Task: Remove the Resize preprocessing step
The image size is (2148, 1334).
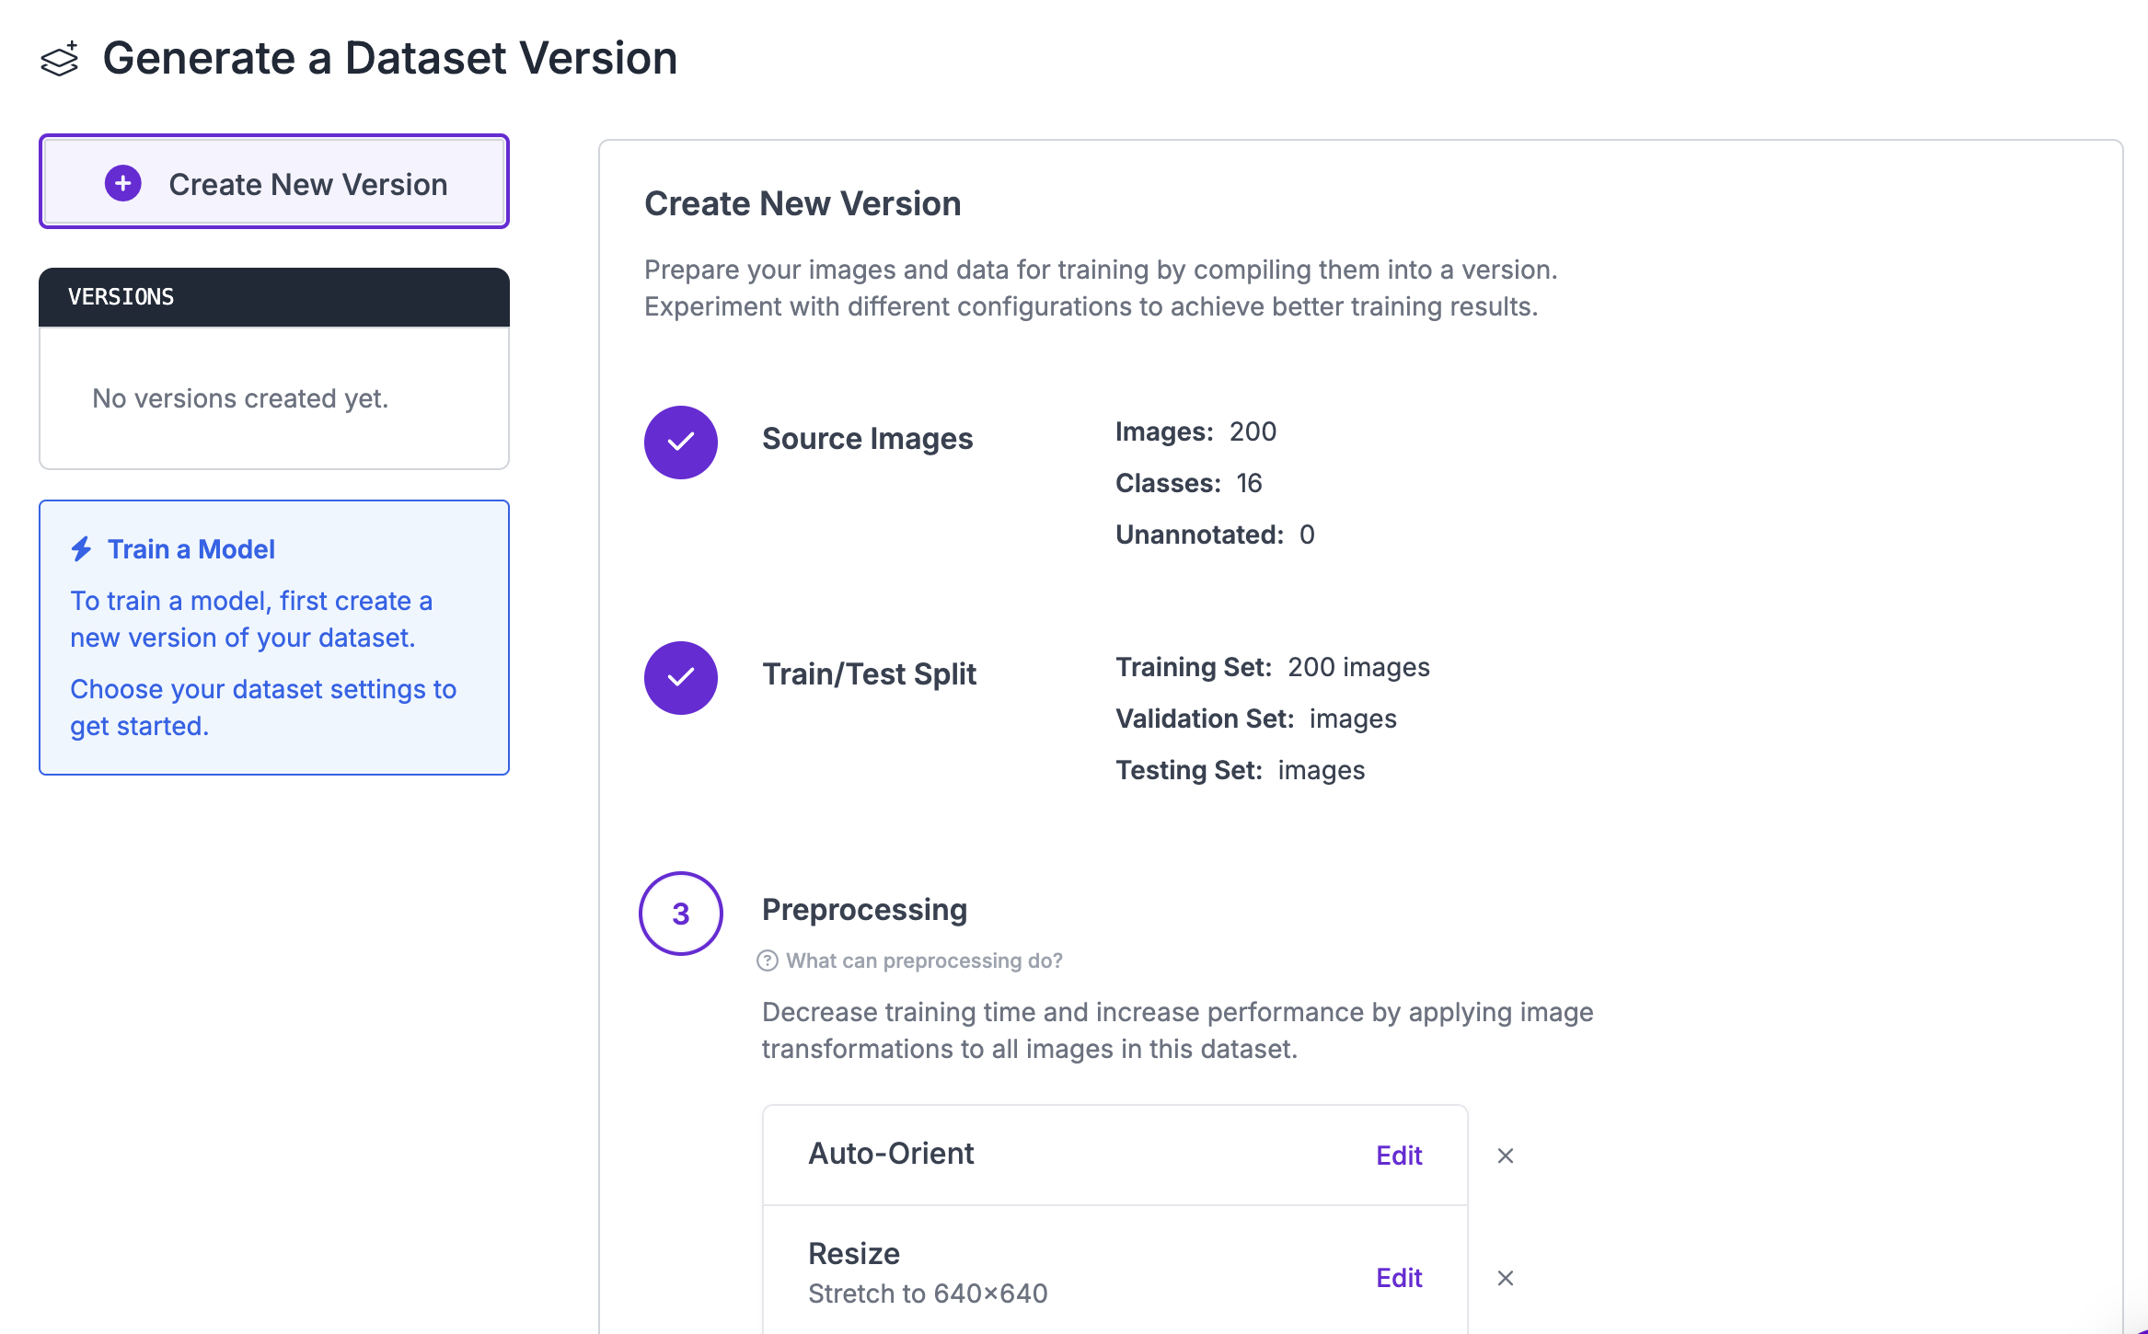Action: click(x=1505, y=1278)
